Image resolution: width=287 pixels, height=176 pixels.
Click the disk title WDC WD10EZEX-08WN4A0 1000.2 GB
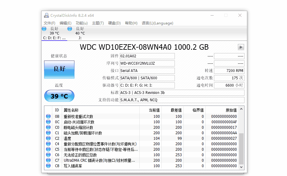pos(144,47)
